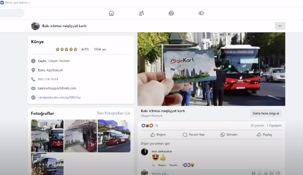This screenshot has height=175, width=303.
Task: Open first photo thumbnail in Fotoğraflar
Action: coord(47,136)
